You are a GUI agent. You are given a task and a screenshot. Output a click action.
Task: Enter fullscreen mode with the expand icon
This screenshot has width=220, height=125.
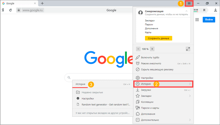click(x=188, y=49)
